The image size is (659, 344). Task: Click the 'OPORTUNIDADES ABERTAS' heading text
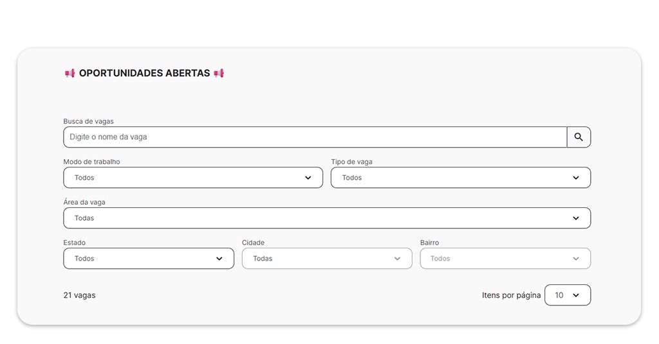144,73
